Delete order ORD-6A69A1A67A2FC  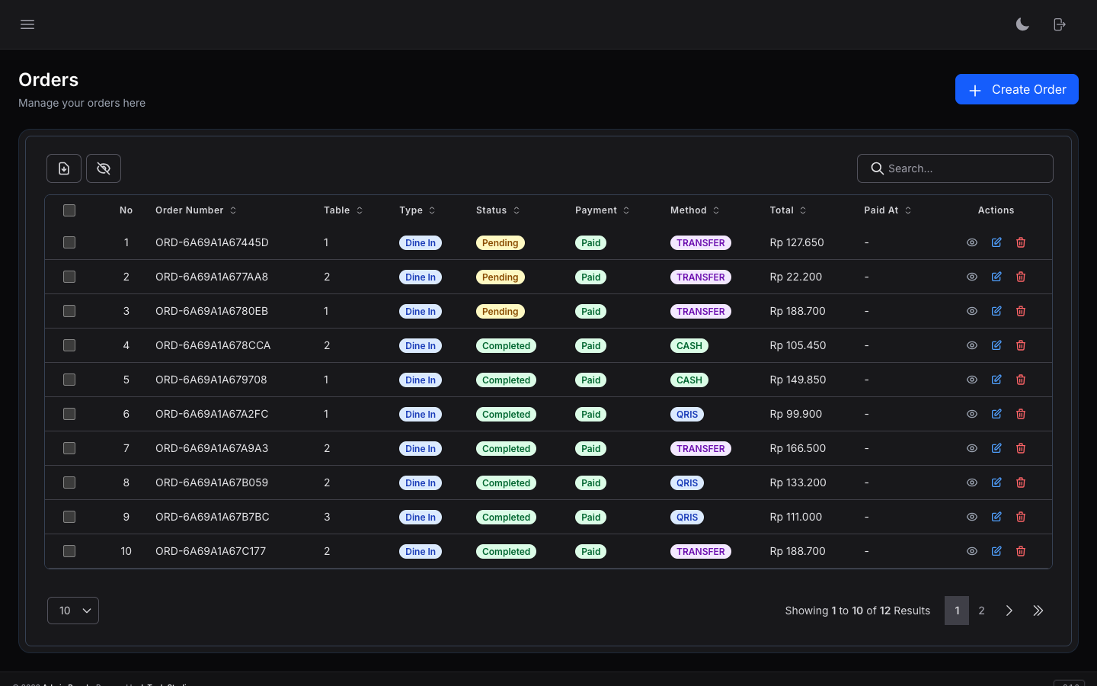(x=1021, y=414)
